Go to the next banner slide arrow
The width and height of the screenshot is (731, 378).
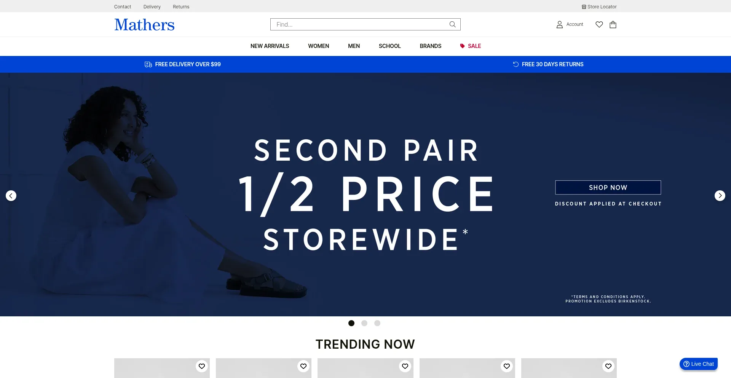point(720,196)
